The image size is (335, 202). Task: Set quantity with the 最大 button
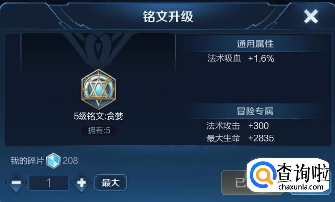(111, 182)
